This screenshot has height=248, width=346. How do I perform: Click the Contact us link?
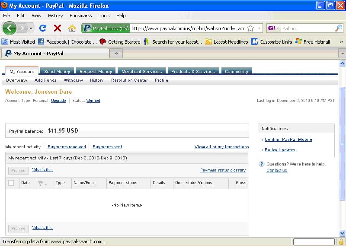coord(277,170)
